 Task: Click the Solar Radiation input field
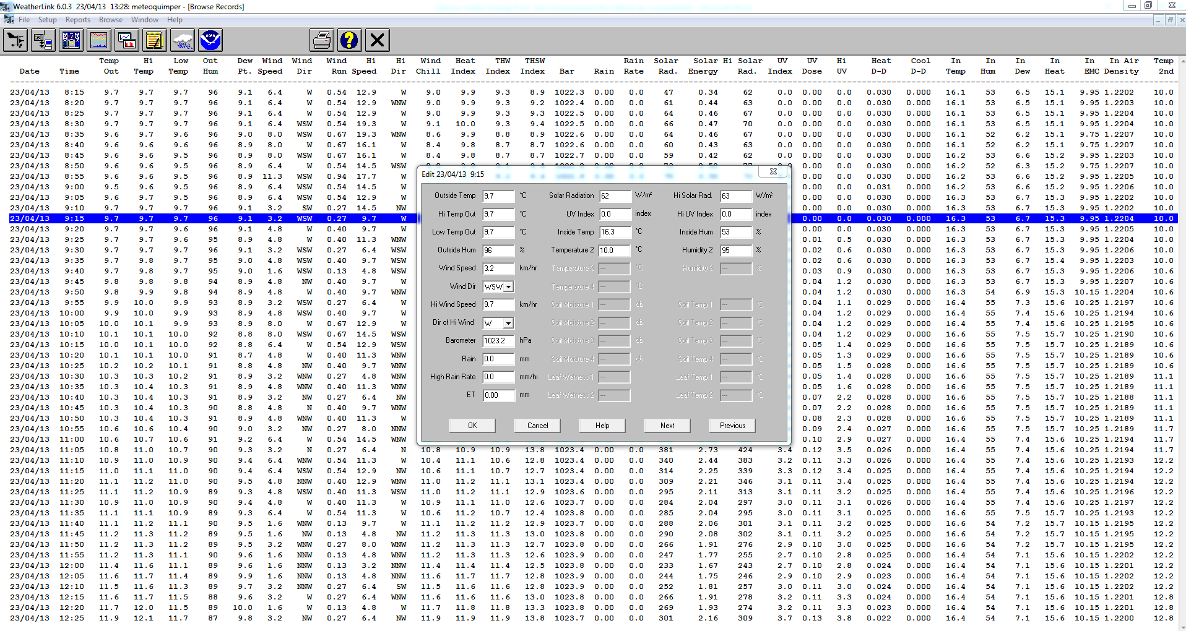pyautogui.click(x=615, y=196)
